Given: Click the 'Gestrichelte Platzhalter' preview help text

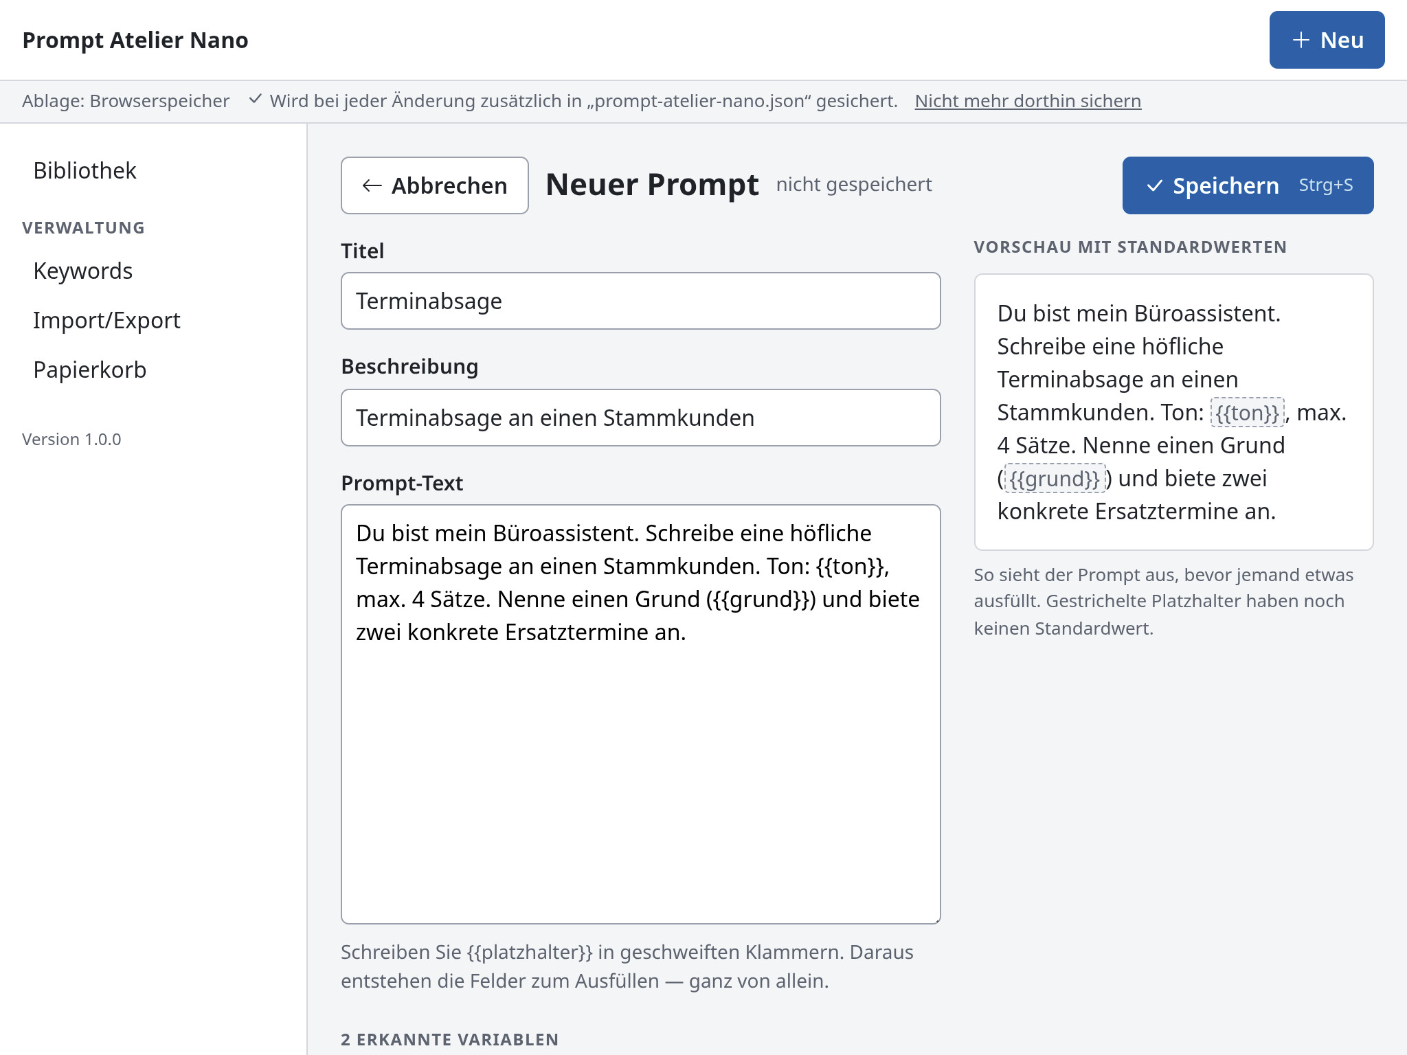Looking at the screenshot, I should (x=1163, y=601).
